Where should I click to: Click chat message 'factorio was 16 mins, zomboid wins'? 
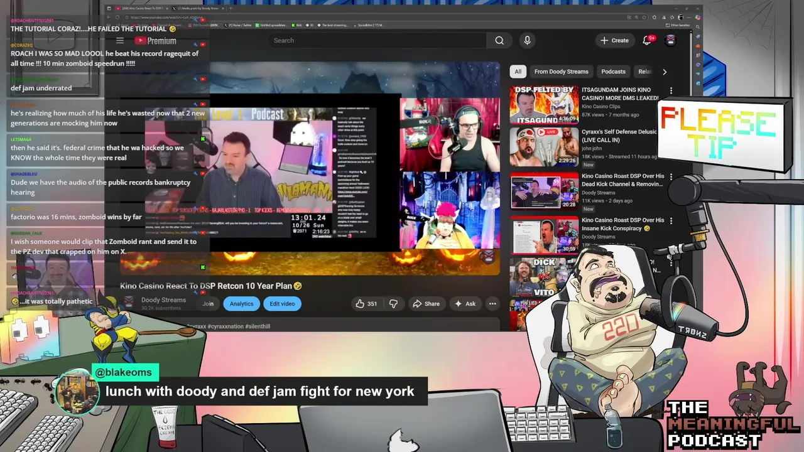tap(76, 217)
